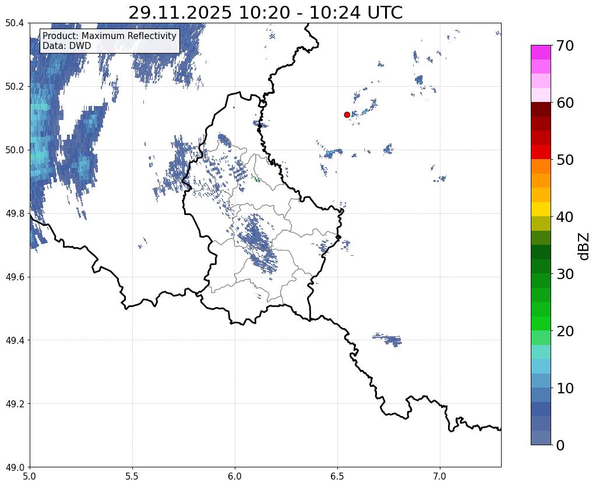Viewport: 596px width, 486px height.
Task: Click the colorbar tick label 10
Action: click(565, 388)
